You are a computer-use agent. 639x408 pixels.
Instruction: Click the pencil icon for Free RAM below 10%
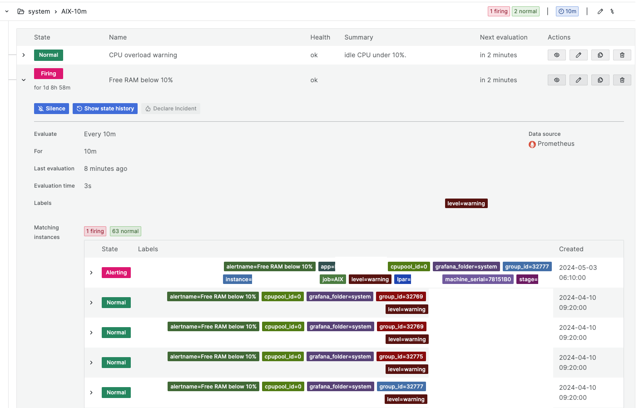click(578, 80)
